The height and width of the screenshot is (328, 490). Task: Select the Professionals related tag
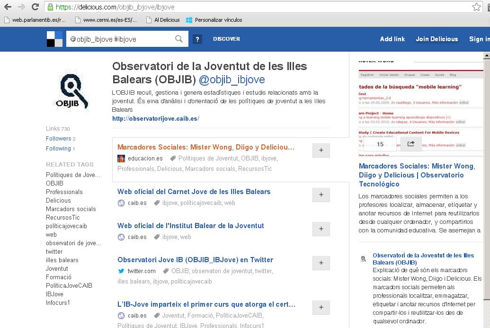(x=64, y=192)
